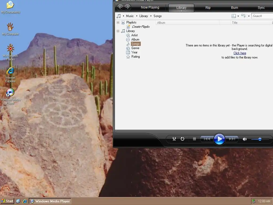Click Library in the breadcrumb
The image size is (273, 205).
[144, 16]
